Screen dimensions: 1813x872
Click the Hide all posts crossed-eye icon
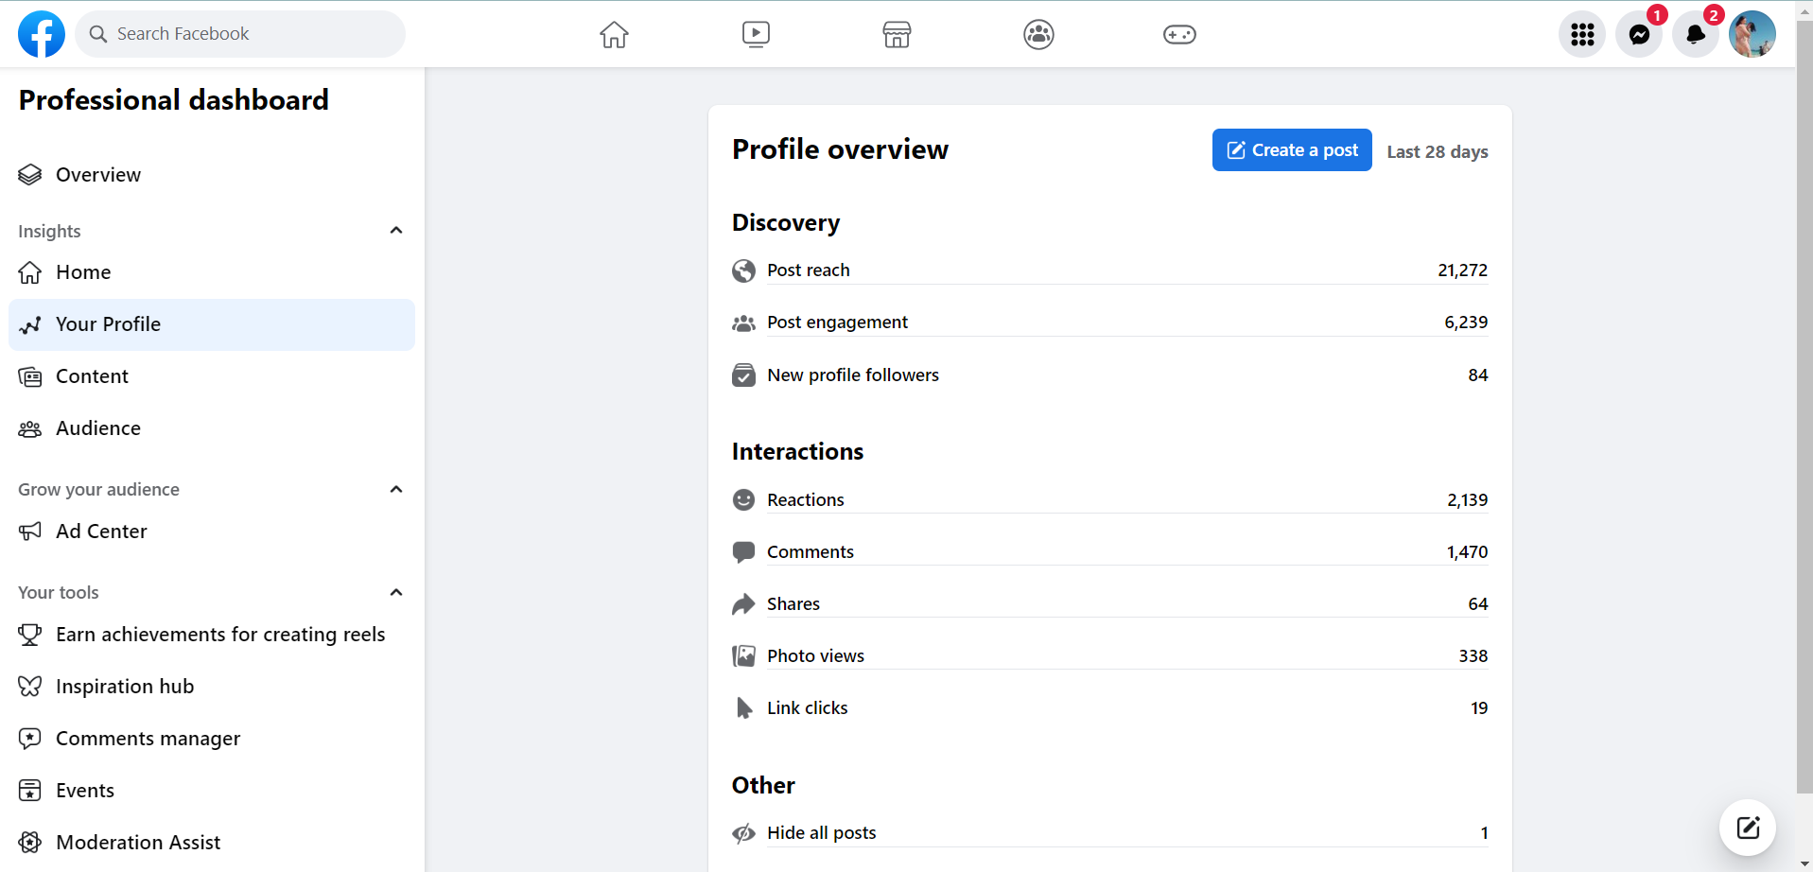(x=743, y=833)
